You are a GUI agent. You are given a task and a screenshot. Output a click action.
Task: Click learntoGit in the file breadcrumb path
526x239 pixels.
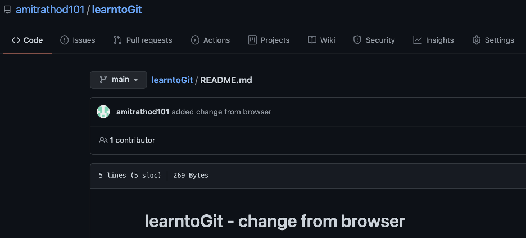(x=172, y=80)
